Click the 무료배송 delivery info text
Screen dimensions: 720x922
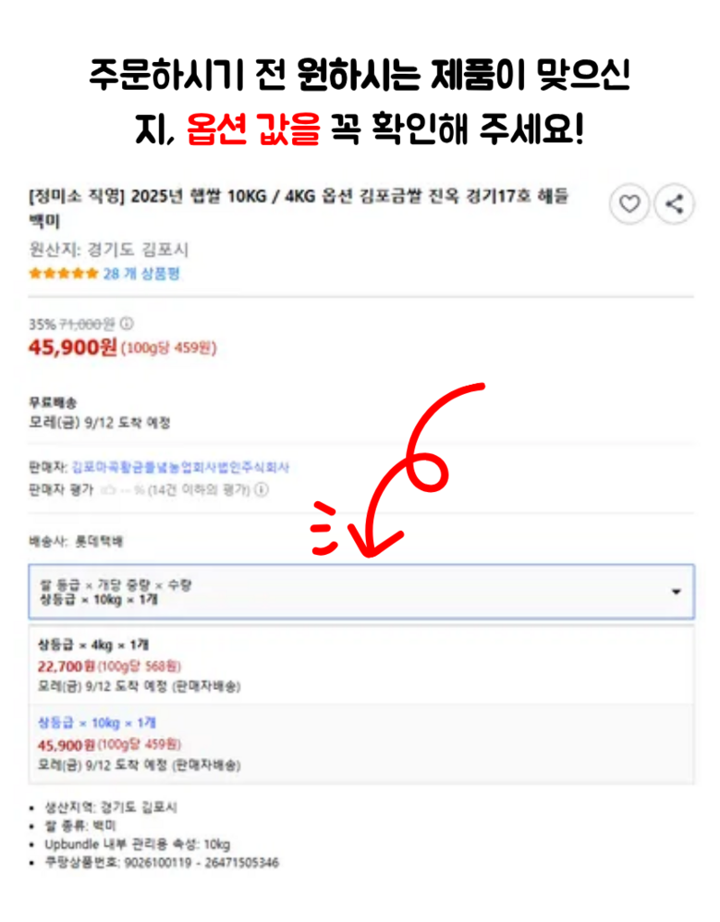53,403
